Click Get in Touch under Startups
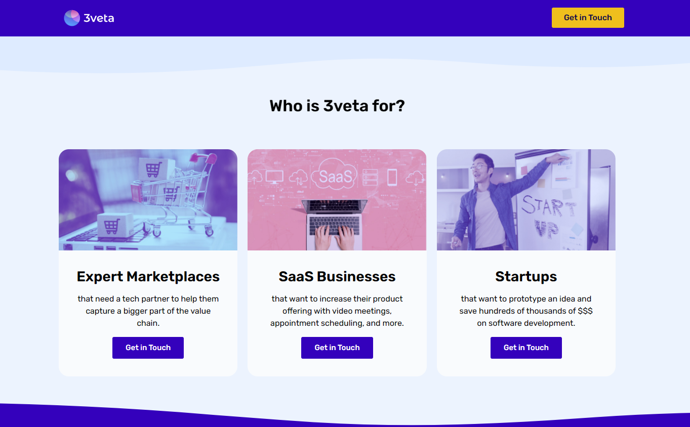The height and width of the screenshot is (427, 690). (x=526, y=348)
